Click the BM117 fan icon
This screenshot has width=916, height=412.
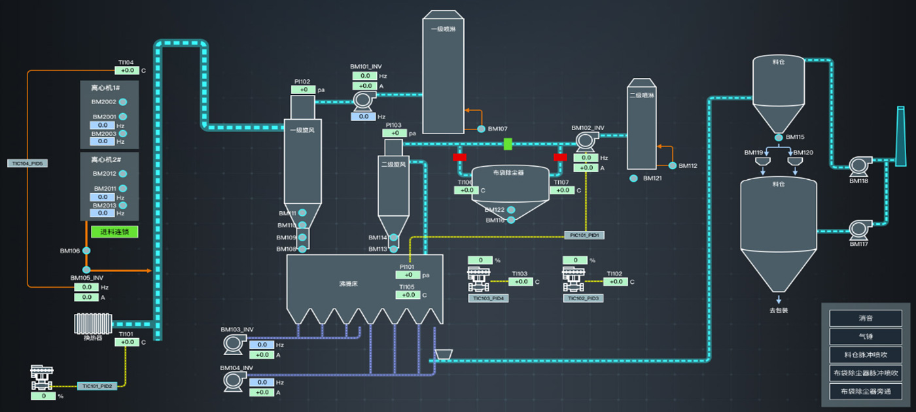pos(858,229)
